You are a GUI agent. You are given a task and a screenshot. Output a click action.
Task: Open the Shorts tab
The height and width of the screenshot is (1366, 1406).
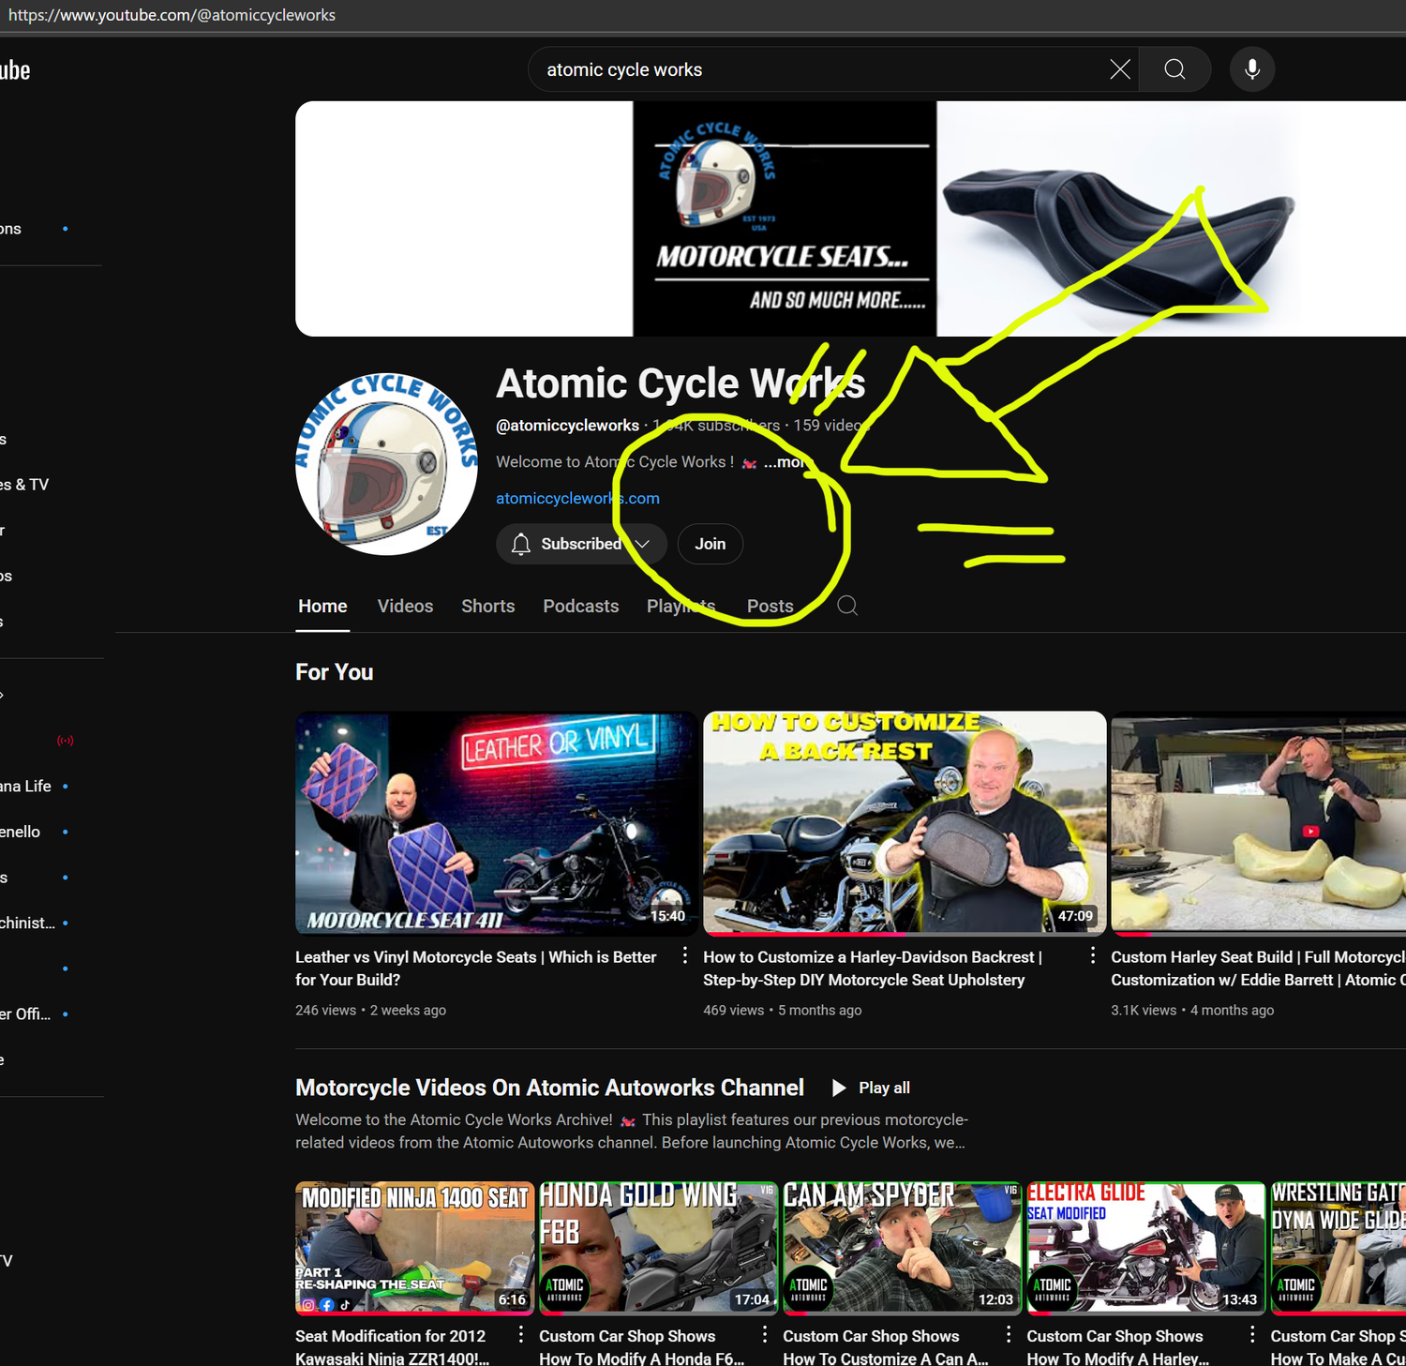pyautogui.click(x=487, y=607)
